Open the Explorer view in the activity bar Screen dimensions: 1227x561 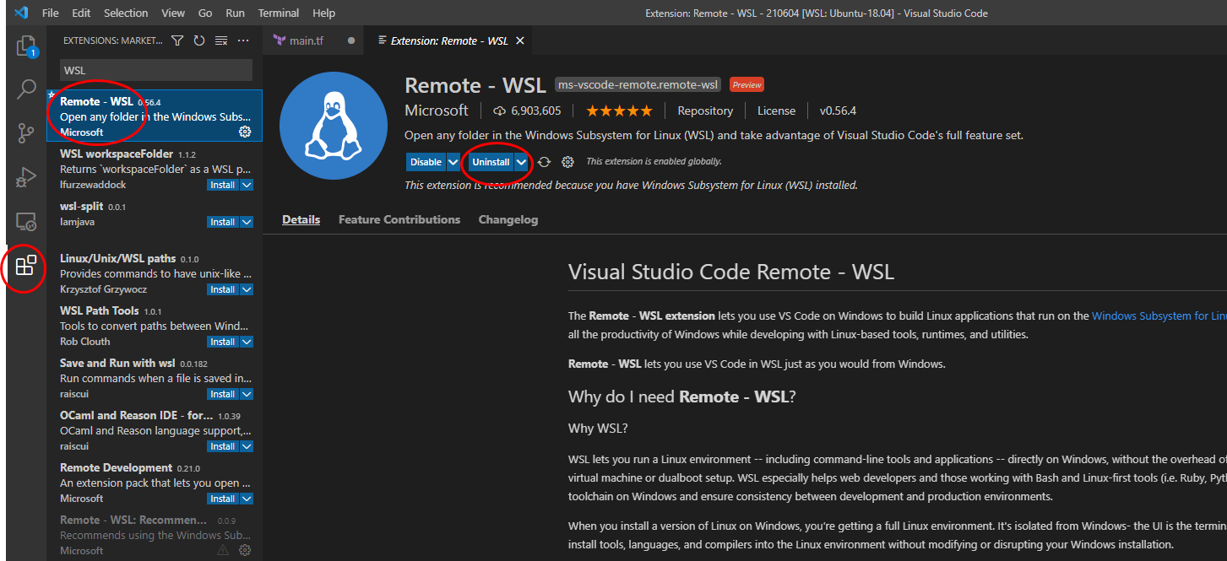click(x=26, y=46)
